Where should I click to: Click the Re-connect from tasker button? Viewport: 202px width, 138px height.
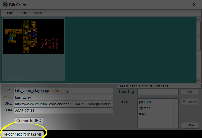point(22,134)
